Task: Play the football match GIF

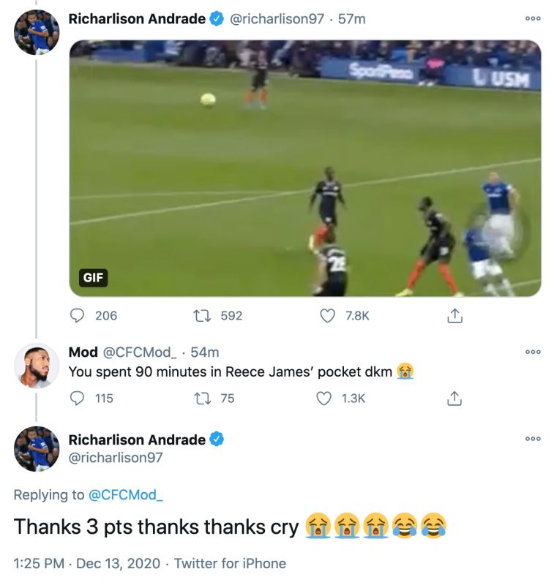Action: tap(305, 168)
